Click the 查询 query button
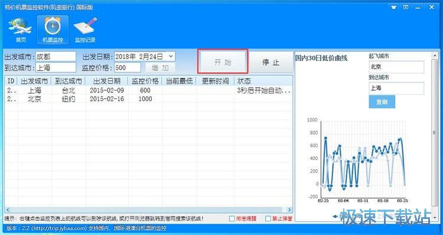 382,102
